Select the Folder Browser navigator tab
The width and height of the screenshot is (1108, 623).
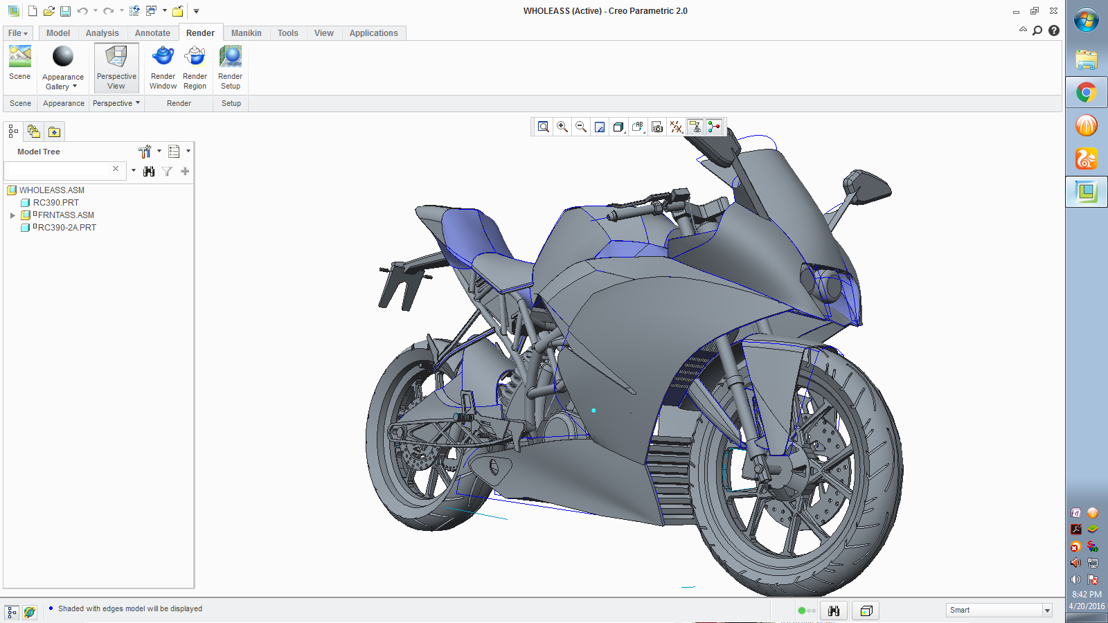click(33, 132)
